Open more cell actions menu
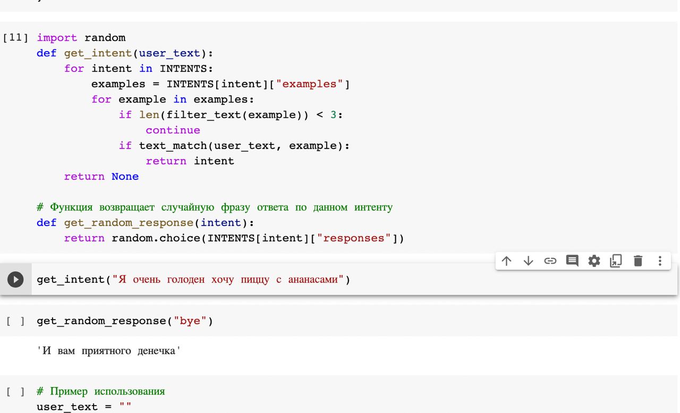Image resolution: width=680 pixels, height=413 pixels. coord(660,261)
